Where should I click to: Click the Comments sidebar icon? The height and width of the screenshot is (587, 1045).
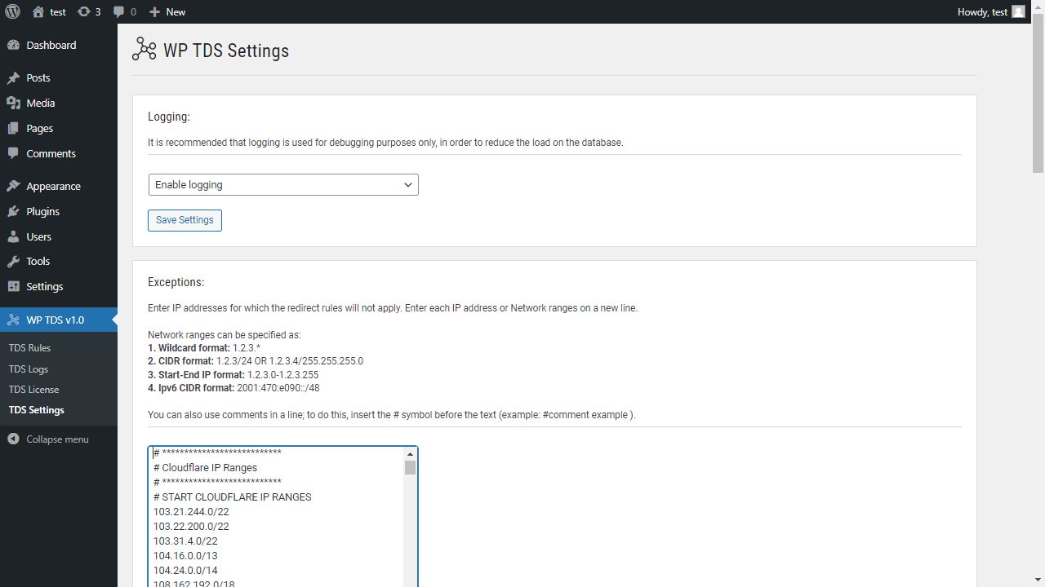(13, 154)
